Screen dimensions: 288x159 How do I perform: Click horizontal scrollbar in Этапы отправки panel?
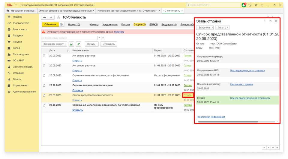click(x=228, y=122)
